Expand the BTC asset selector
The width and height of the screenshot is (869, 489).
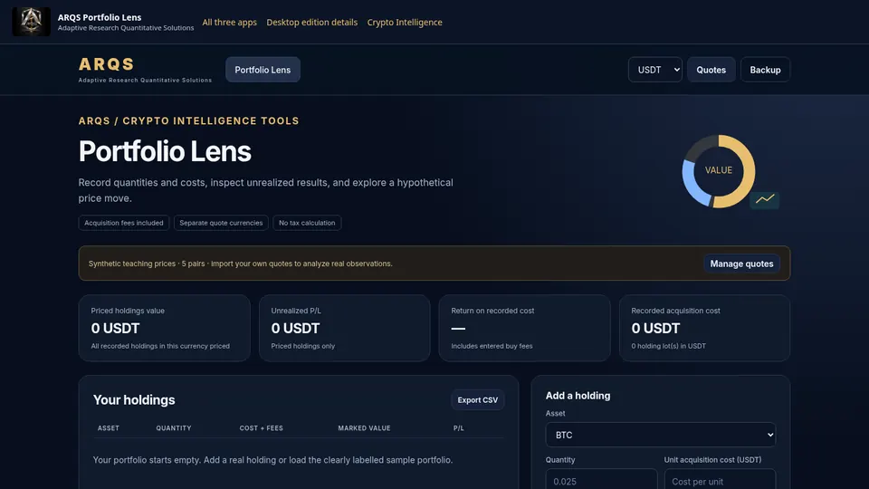click(661, 436)
